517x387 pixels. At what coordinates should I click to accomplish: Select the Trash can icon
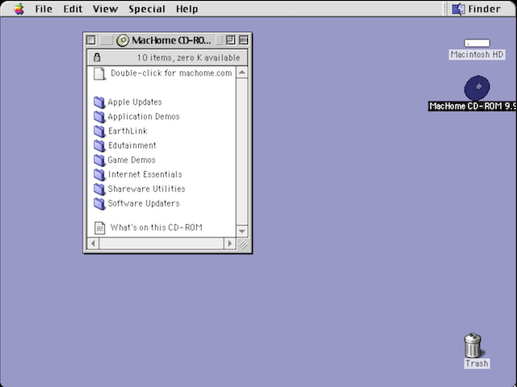pyautogui.click(x=473, y=345)
